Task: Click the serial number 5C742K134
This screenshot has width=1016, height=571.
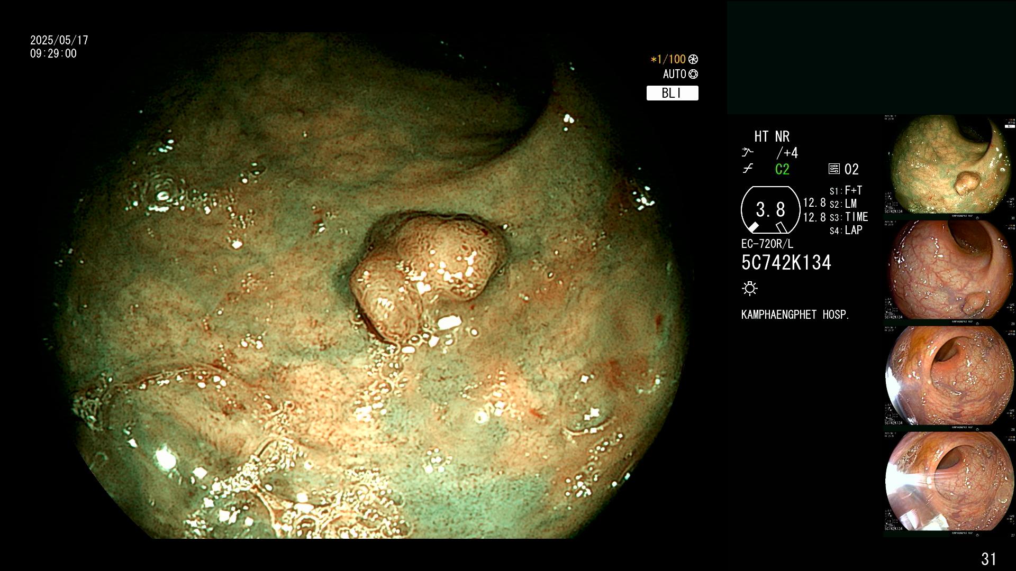Action: click(x=786, y=263)
